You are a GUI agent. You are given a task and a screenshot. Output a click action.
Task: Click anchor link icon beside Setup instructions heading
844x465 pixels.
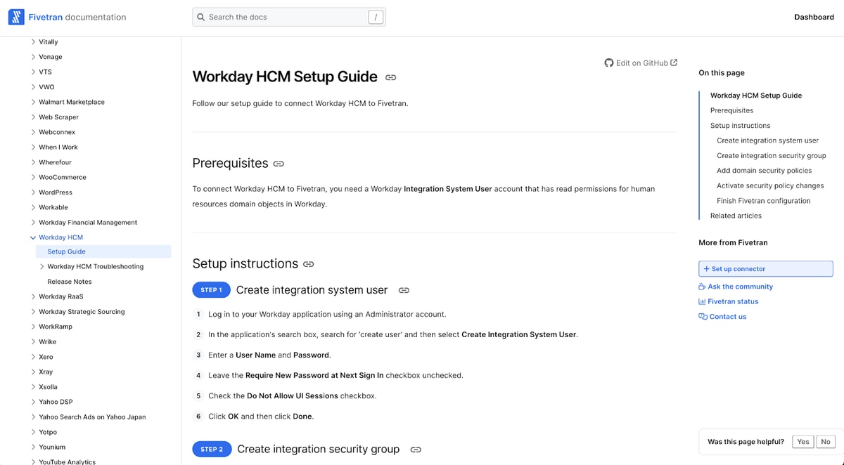pos(308,264)
